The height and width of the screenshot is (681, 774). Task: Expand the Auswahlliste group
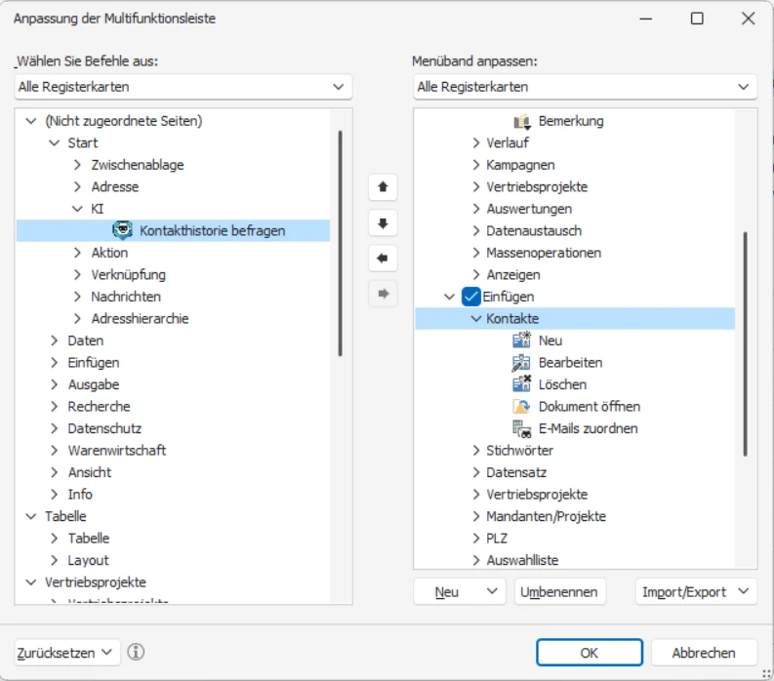476,560
